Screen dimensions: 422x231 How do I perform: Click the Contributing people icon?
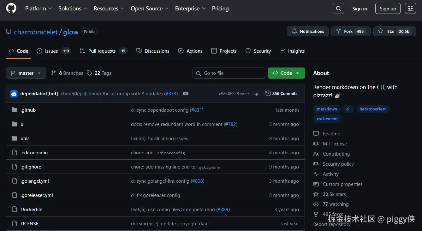(x=316, y=154)
